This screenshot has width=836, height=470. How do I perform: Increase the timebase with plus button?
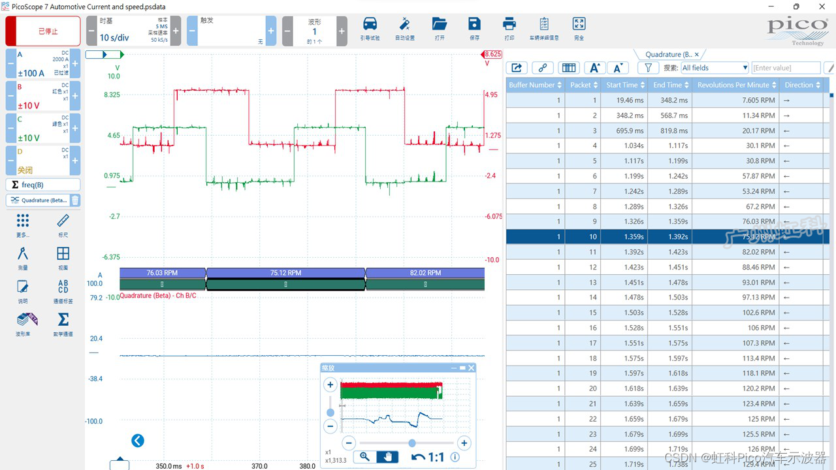click(x=175, y=31)
